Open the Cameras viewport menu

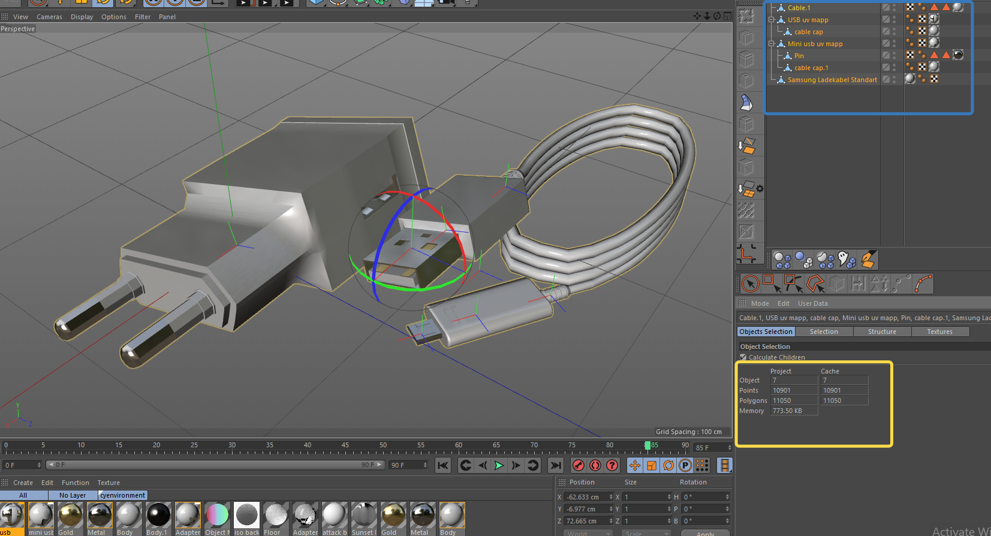pos(49,17)
